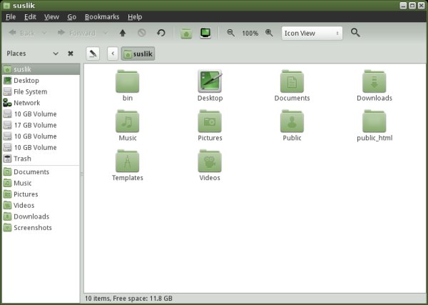Open the View menu
Viewport: 428px width, 305px height.
51,16
